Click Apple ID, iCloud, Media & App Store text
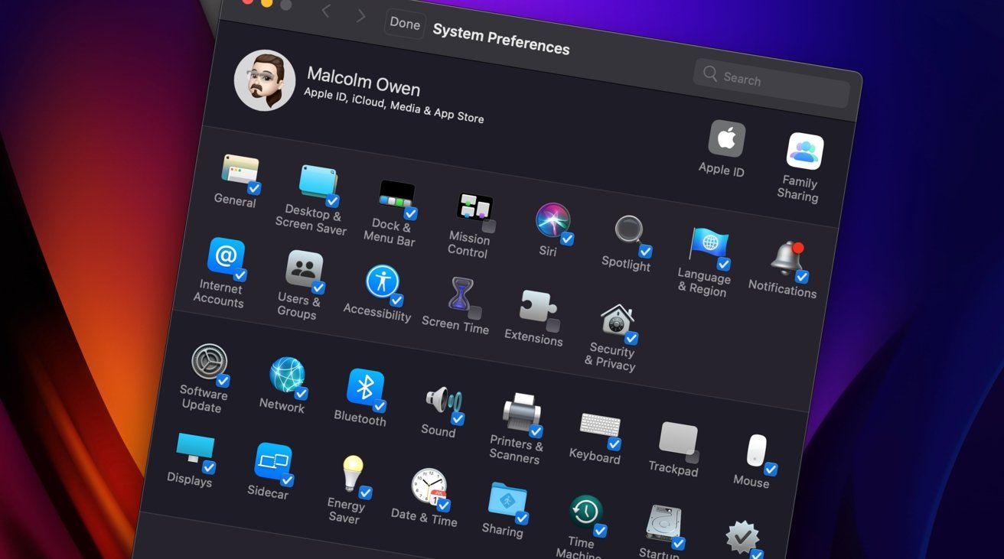The width and height of the screenshot is (1004, 559). coord(394,105)
